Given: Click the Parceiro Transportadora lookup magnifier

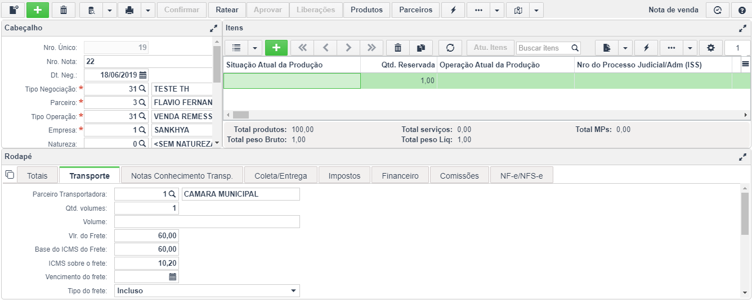Looking at the screenshot, I should [173, 194].
